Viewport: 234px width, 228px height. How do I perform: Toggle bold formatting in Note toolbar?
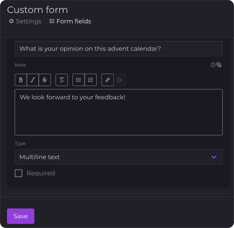click(x=21, y=80)
